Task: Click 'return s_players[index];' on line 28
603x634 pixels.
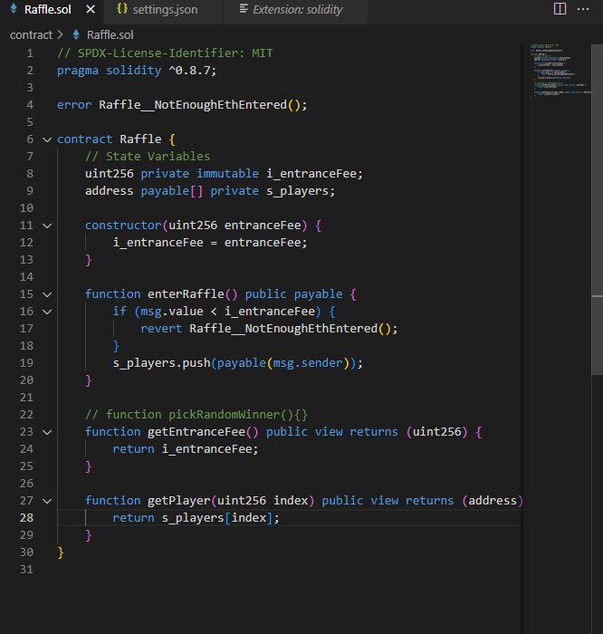Action: pos(196,518)
